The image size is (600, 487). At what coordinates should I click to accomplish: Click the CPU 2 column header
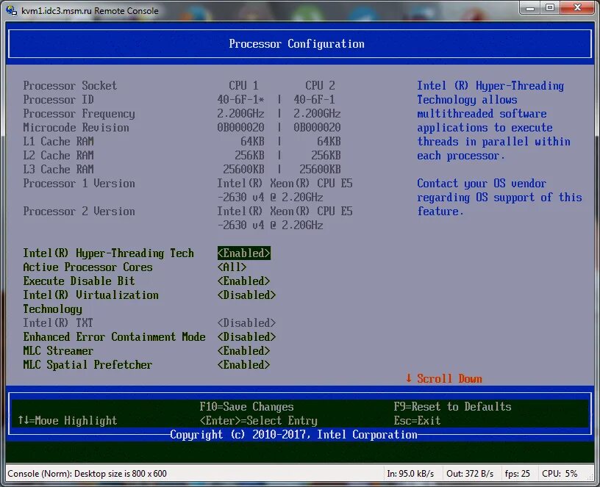(320, 86)
